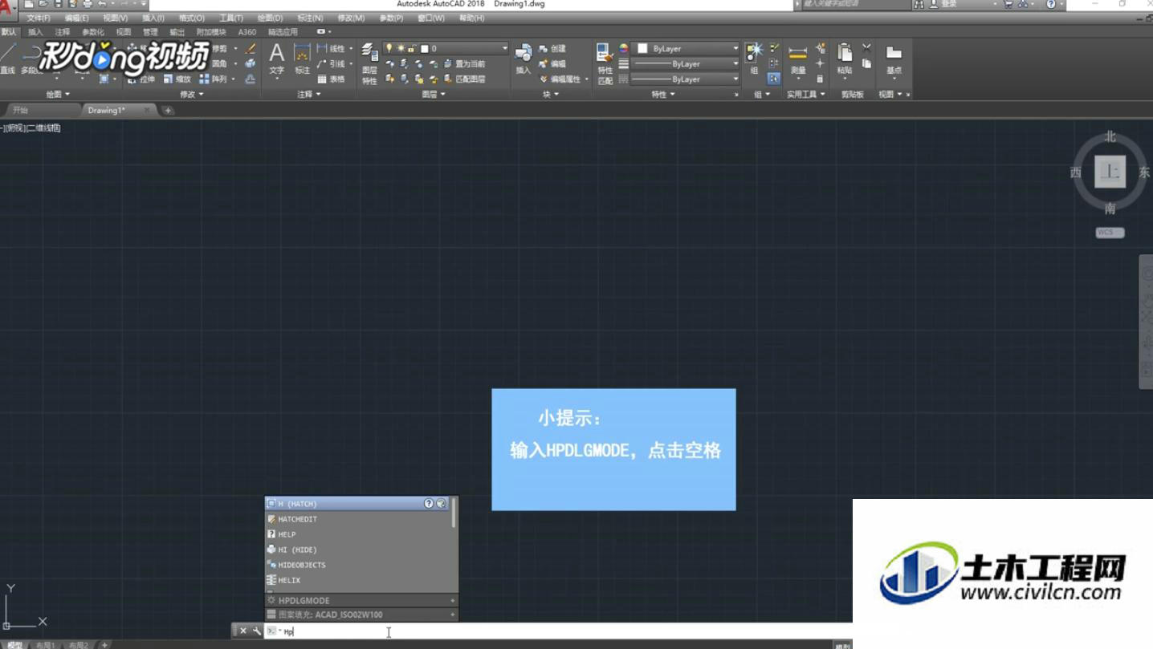Click the quick-access print icon
Viewport: 1153px width, 649px height.
click(x=88, y=4)
